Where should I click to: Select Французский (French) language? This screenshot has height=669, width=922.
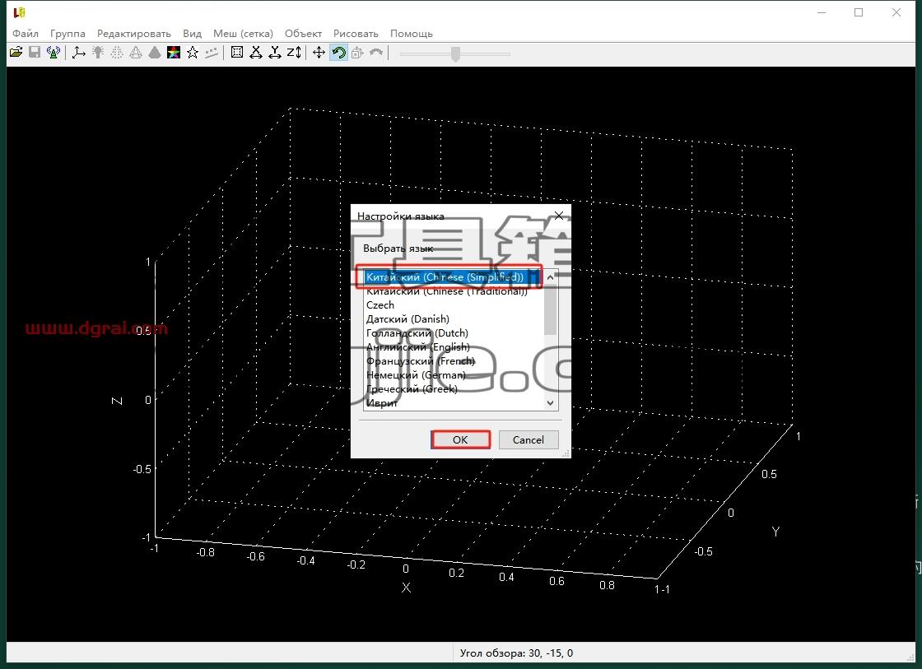point(454,361)
